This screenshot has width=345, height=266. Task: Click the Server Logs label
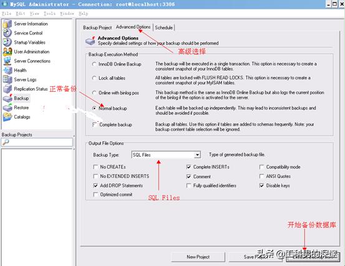(x=25, y=80)
